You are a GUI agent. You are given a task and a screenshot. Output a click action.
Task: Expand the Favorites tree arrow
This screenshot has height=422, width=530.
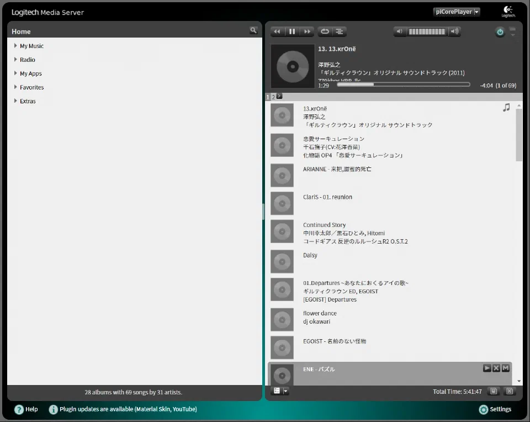(15, 87)
